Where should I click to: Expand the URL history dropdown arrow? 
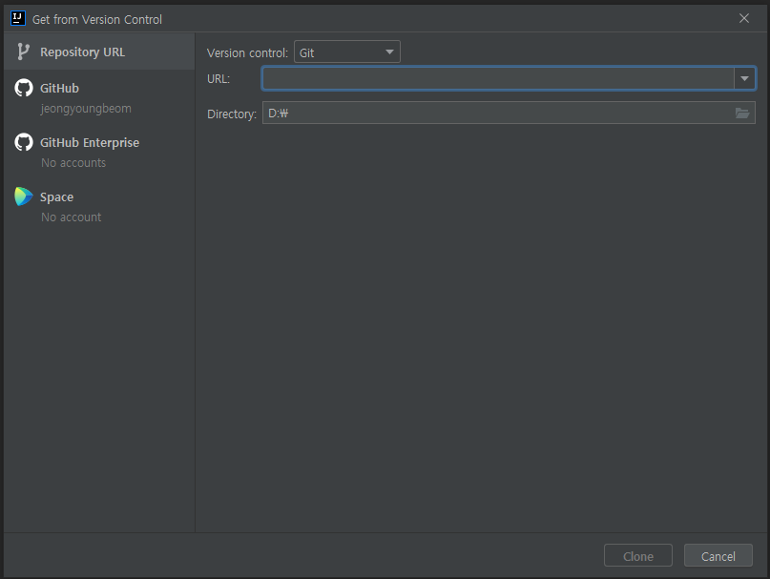click(x=744, y=78)
